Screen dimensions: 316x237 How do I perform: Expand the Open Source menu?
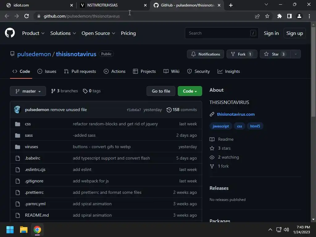pyautogui.click(x=98, y=33)
